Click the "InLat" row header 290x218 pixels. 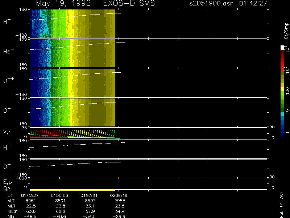[13, 211]
